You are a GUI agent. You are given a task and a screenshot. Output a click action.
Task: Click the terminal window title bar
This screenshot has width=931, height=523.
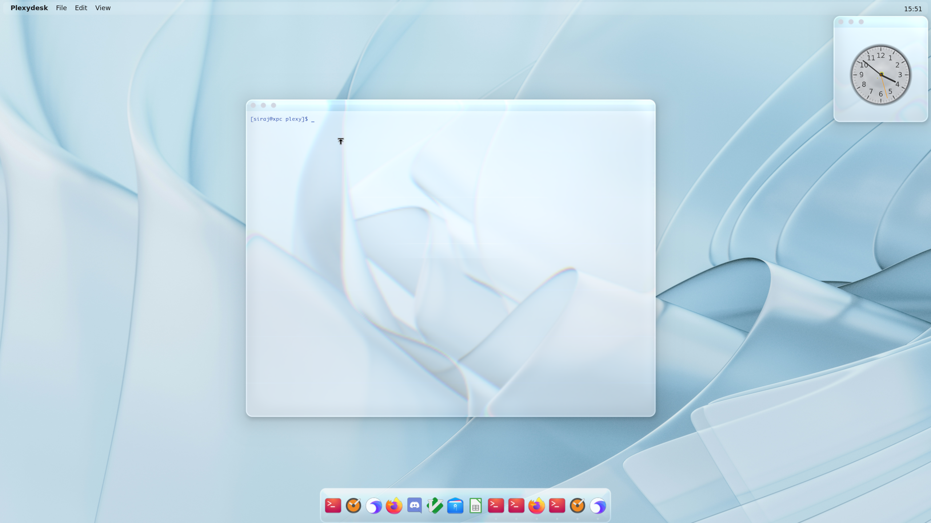tap(451, 105)
